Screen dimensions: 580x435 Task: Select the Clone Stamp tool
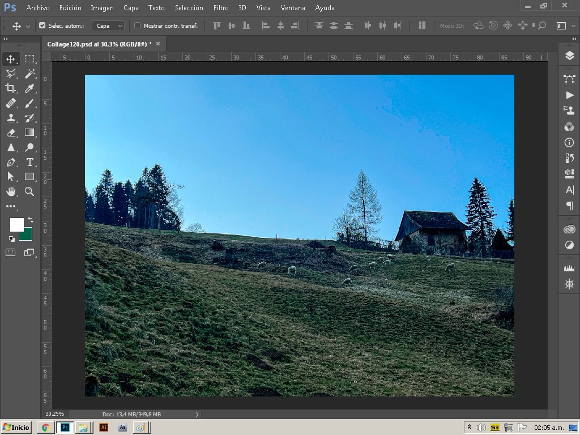(11, 118)
